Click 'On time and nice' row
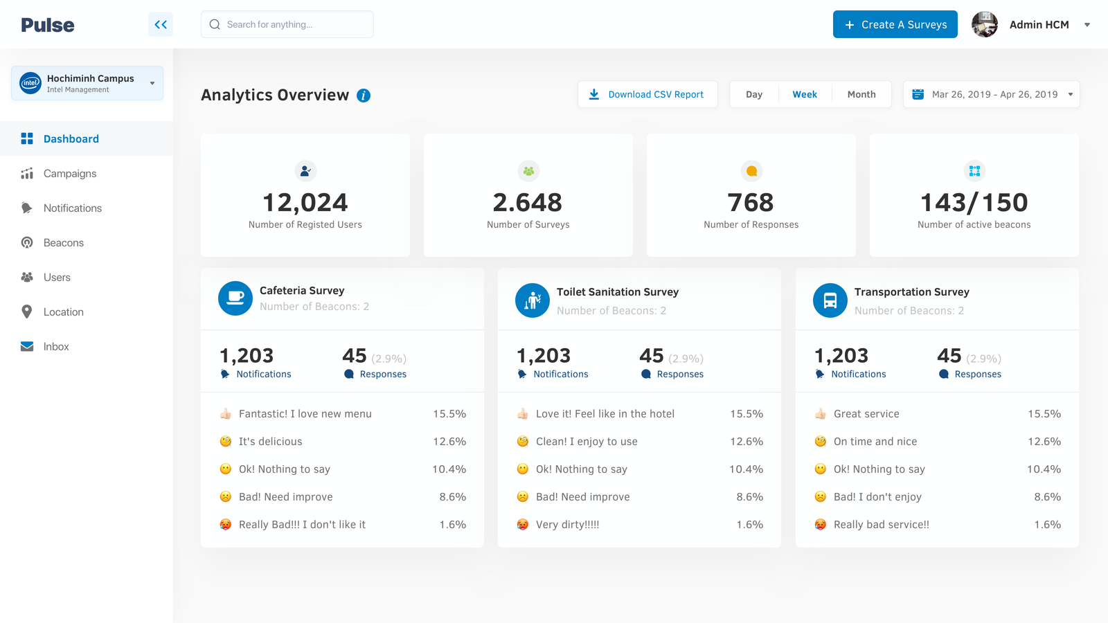Viewport: 1108px width, 623px height. pos(938,442)
